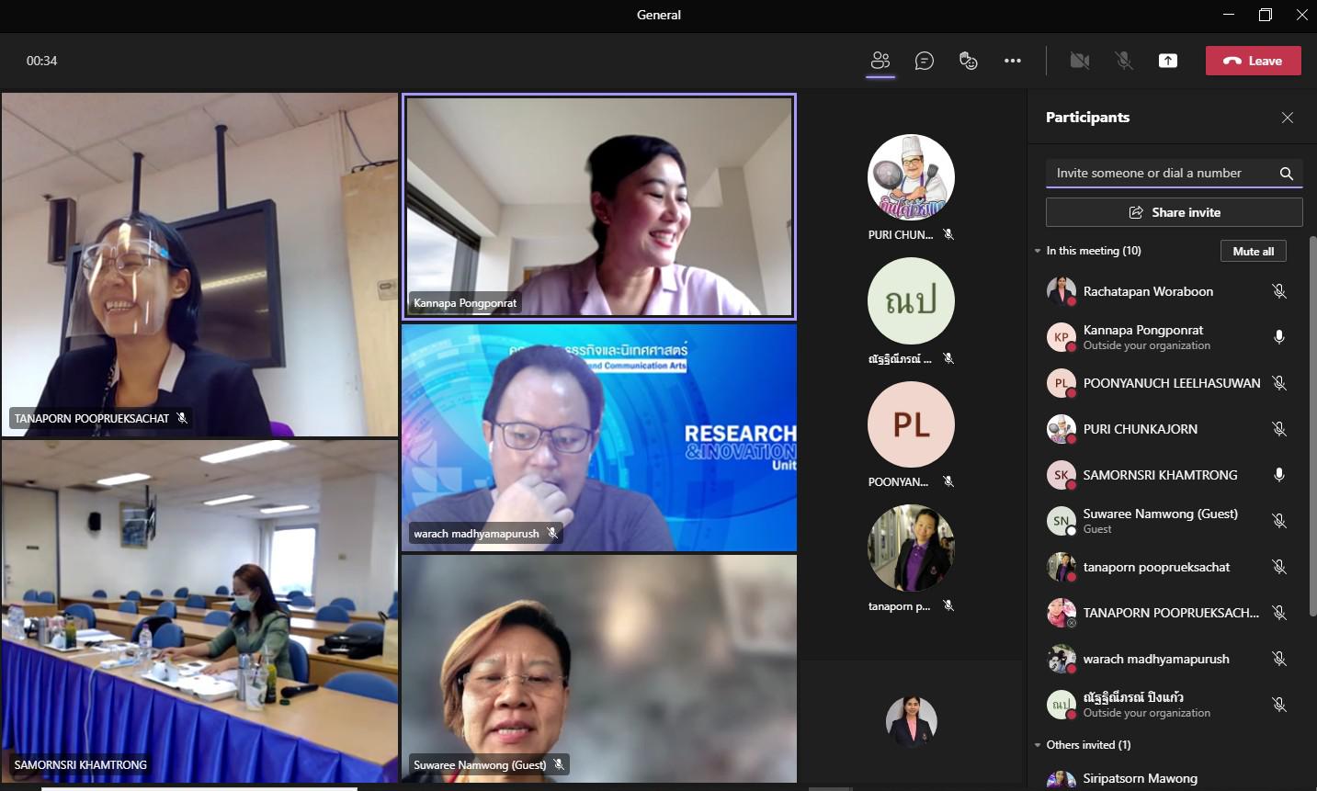Click Rachatapan Woraboon's avatar in list

(x=1062, y=291)
